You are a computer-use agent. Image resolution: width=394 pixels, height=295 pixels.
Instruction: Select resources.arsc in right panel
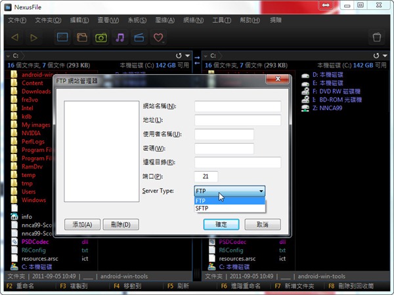(237, 259)
